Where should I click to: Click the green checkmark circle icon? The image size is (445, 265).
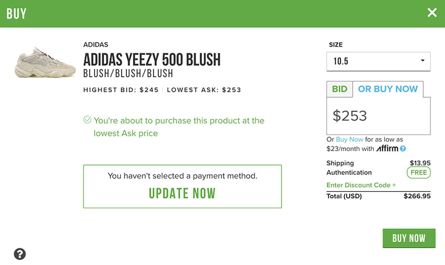coord(87,120)
